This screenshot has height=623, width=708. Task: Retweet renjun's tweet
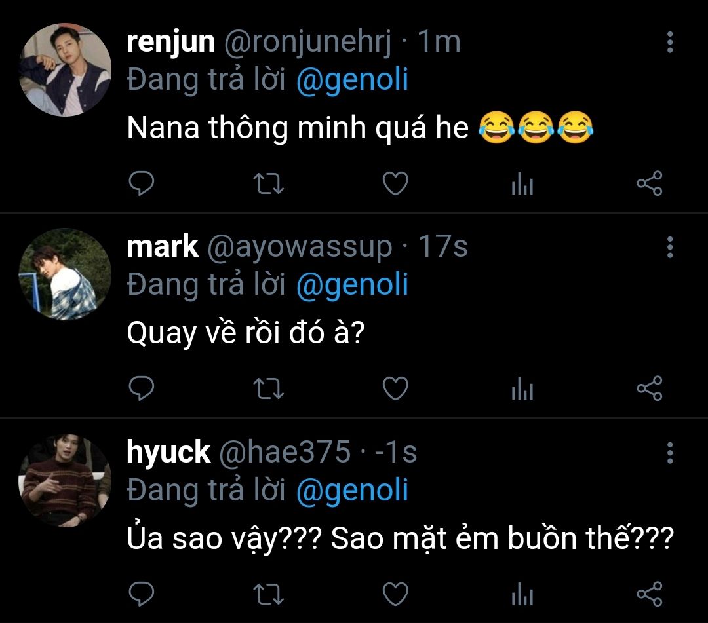[x=268, y=184]
